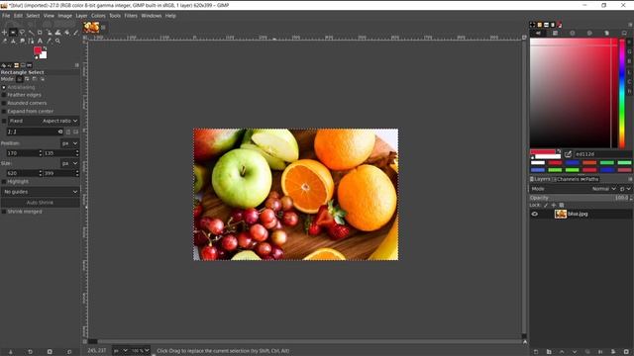Reset colors to default black and white
Viewport: 634px width, 356px height.
36,57
